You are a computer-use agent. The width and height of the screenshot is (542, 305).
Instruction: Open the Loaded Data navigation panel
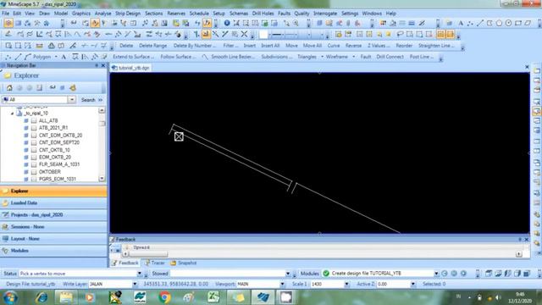pyautogui.click(x=53, y=203)
